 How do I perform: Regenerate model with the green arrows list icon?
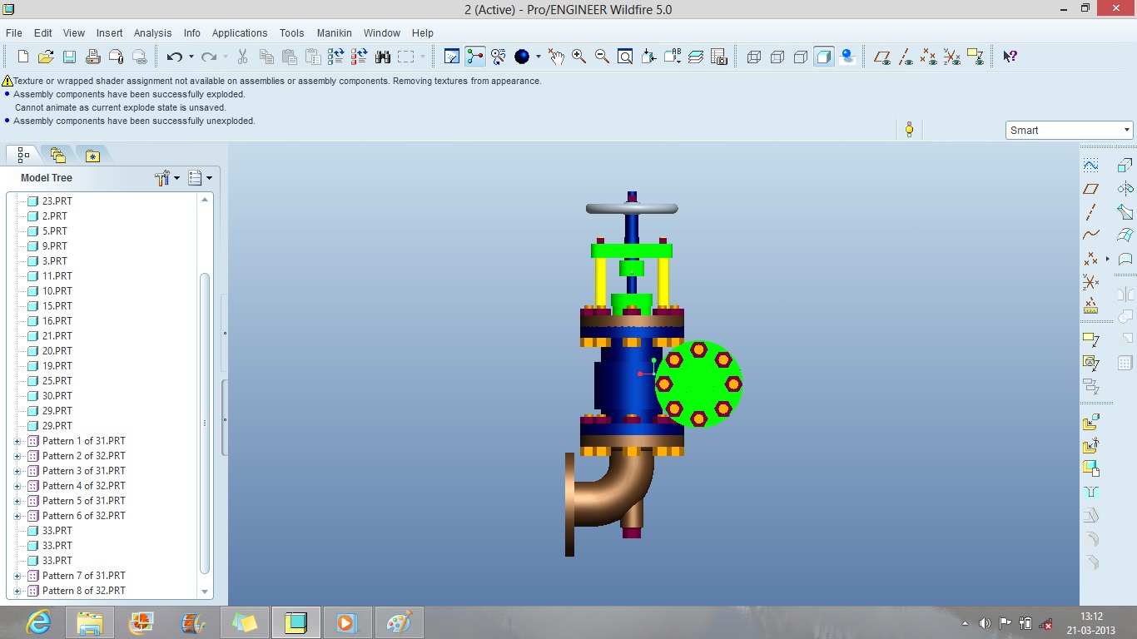tap(336, 57)
